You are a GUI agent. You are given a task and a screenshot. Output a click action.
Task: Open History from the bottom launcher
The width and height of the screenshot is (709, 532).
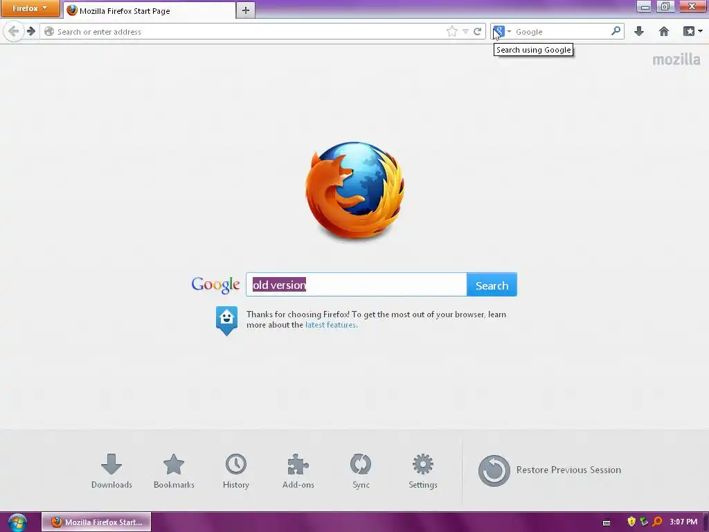[236, 471]
